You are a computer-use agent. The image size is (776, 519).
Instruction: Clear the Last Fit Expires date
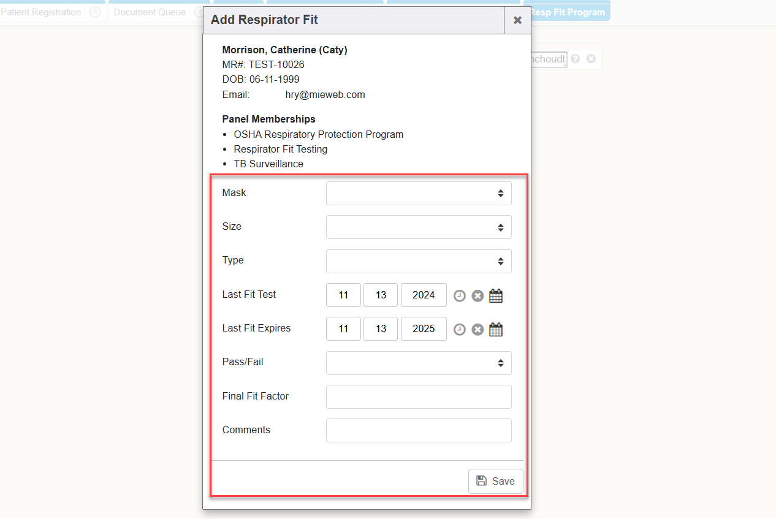click(x=477, y=330)
